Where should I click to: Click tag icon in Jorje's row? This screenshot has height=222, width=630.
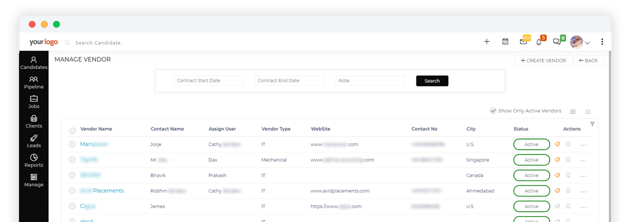tap(557, 144)
